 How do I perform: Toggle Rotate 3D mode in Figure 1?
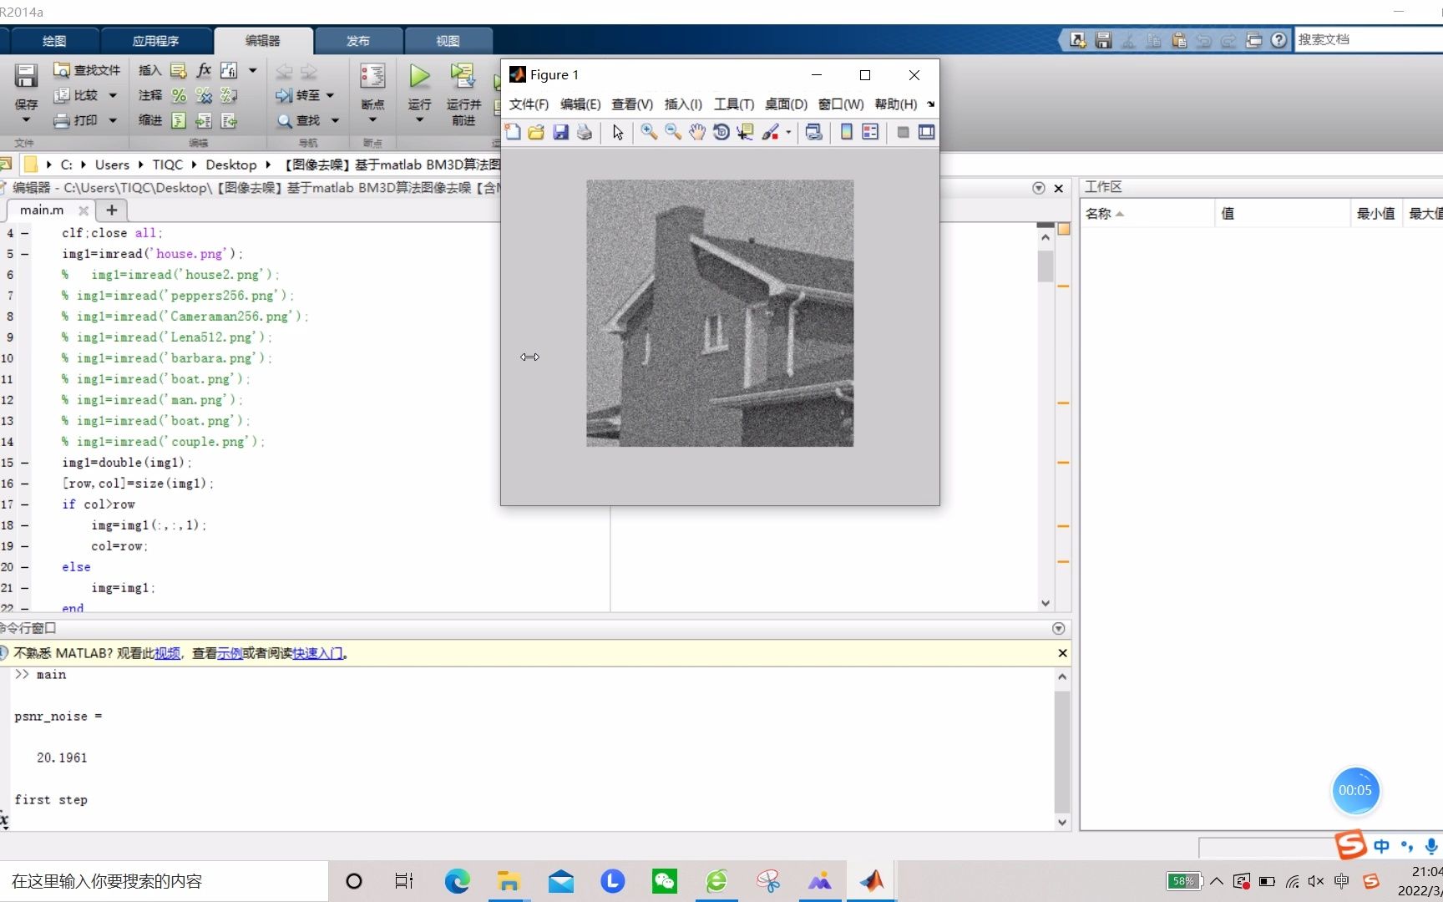point(721,132)
